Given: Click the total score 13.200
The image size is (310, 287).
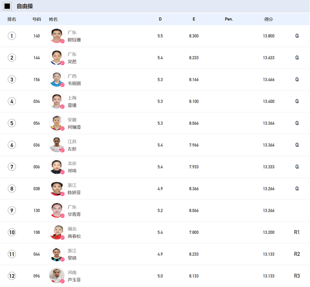Looking at the screenshot, I should tap(269, 232).
